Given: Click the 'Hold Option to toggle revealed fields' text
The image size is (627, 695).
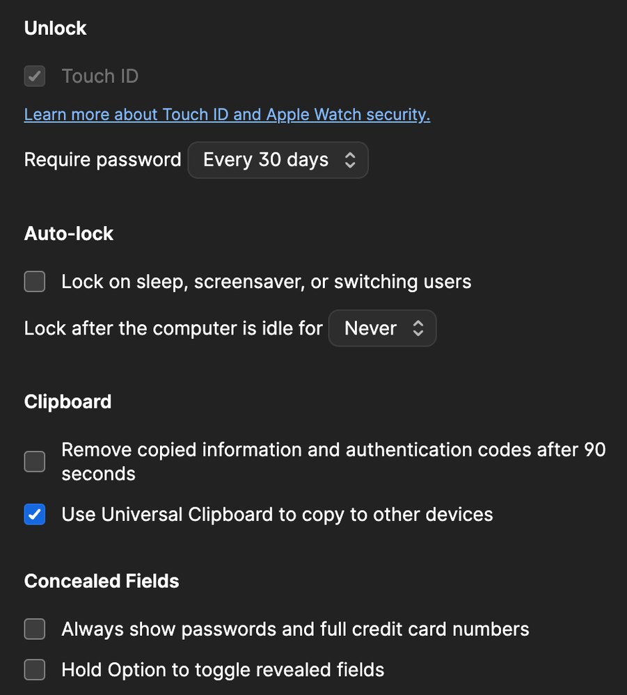Looking at the screenshot, I should 223,670.
